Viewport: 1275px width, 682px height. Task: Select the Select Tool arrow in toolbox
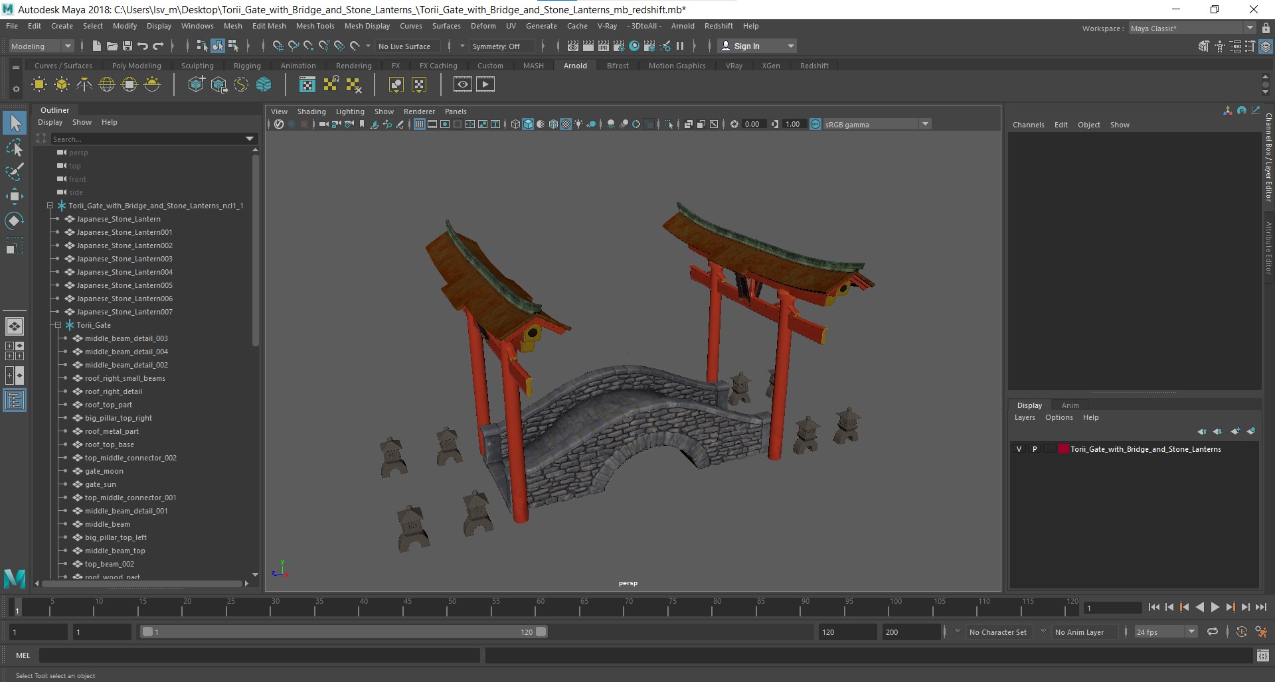click(15, 123)
